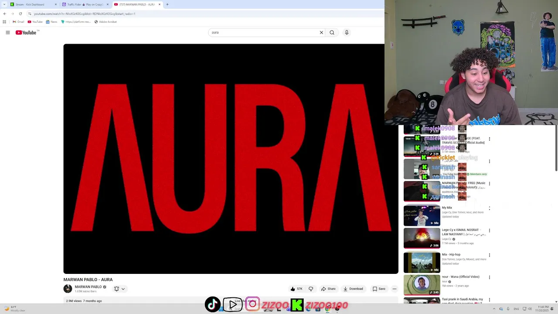The width and height of the screenshot is (558, 314).
Task: Open tray volume control
Action: (530, 309)
